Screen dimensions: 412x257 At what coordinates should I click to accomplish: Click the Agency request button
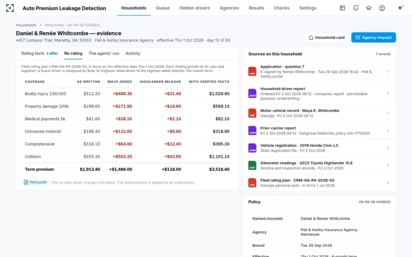(x=374, y=37)
